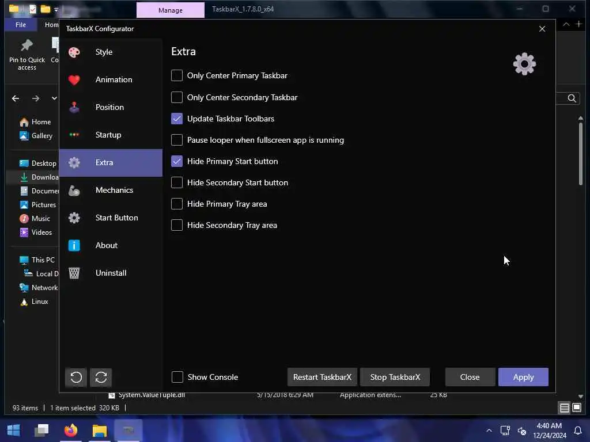This screenshot has width=590, height=442.
Task: Click the Mechanics muscle arm icon
Action: (x=74, y=190)
